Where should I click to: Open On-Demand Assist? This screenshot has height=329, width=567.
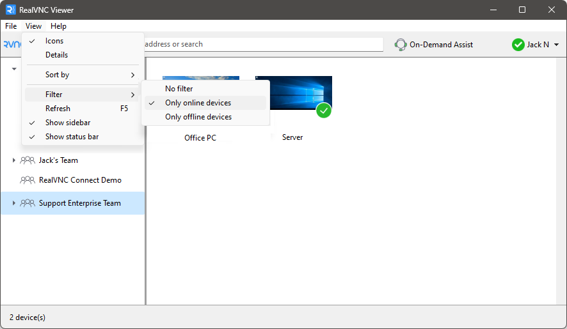coord(433,45)
